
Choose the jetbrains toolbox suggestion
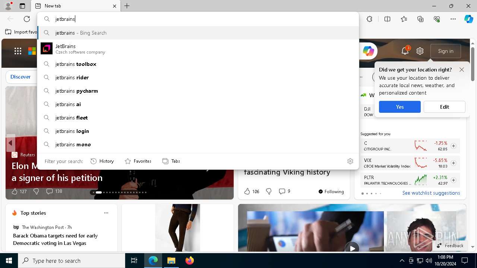[x=198, y=64]
